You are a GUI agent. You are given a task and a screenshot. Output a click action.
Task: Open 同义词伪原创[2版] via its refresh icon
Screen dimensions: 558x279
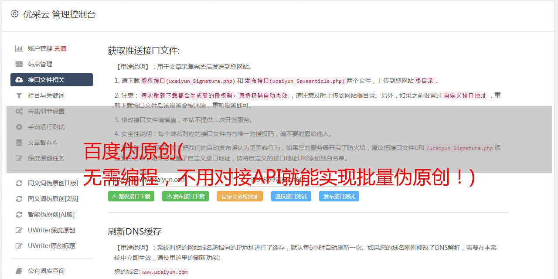19,199
